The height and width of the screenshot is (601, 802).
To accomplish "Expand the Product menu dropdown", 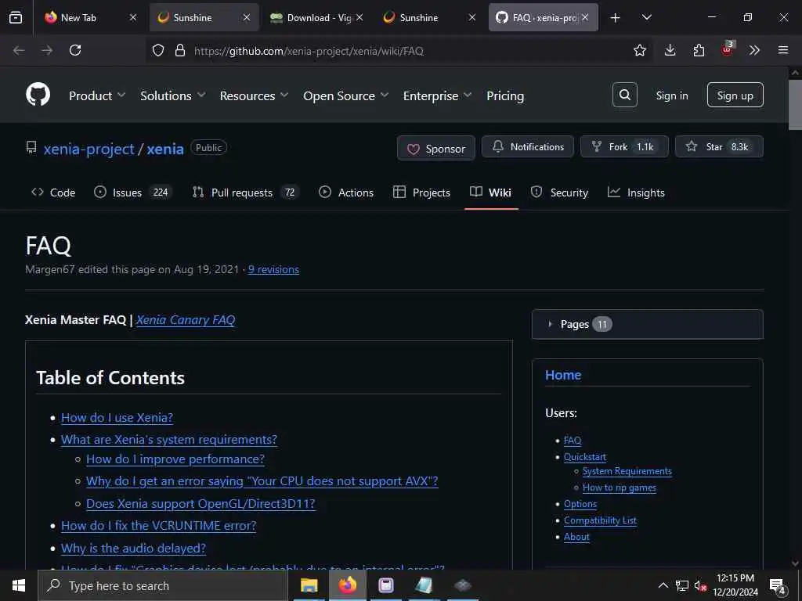I will 97,95.
